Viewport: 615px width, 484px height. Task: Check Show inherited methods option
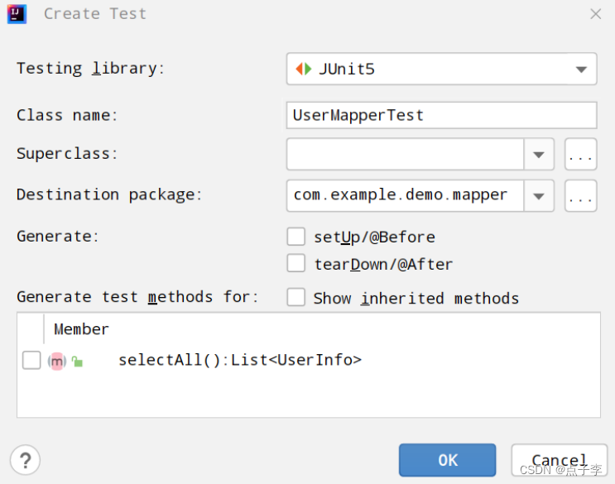296,297
